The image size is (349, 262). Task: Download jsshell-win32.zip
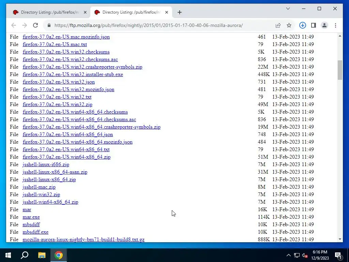(x=41, y=194)
